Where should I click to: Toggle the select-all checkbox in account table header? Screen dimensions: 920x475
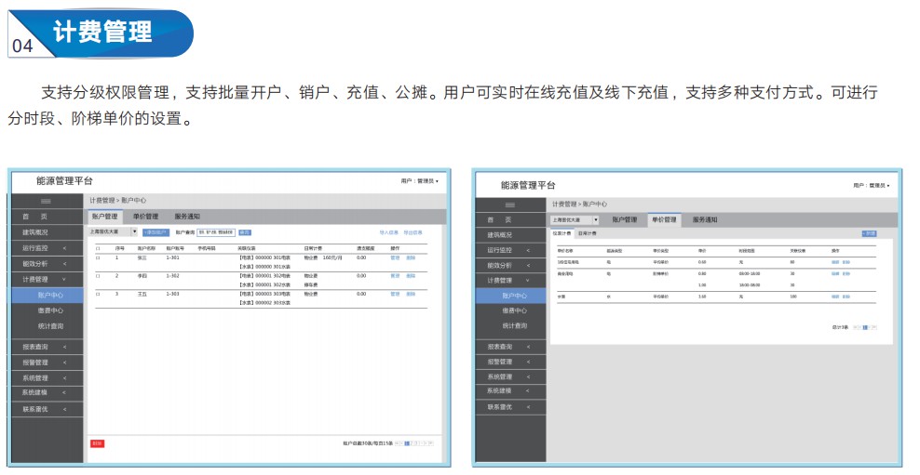point(98,248)
